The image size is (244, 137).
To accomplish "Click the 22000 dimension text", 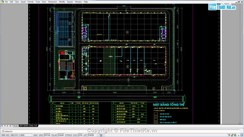I will tap(155, 92).
